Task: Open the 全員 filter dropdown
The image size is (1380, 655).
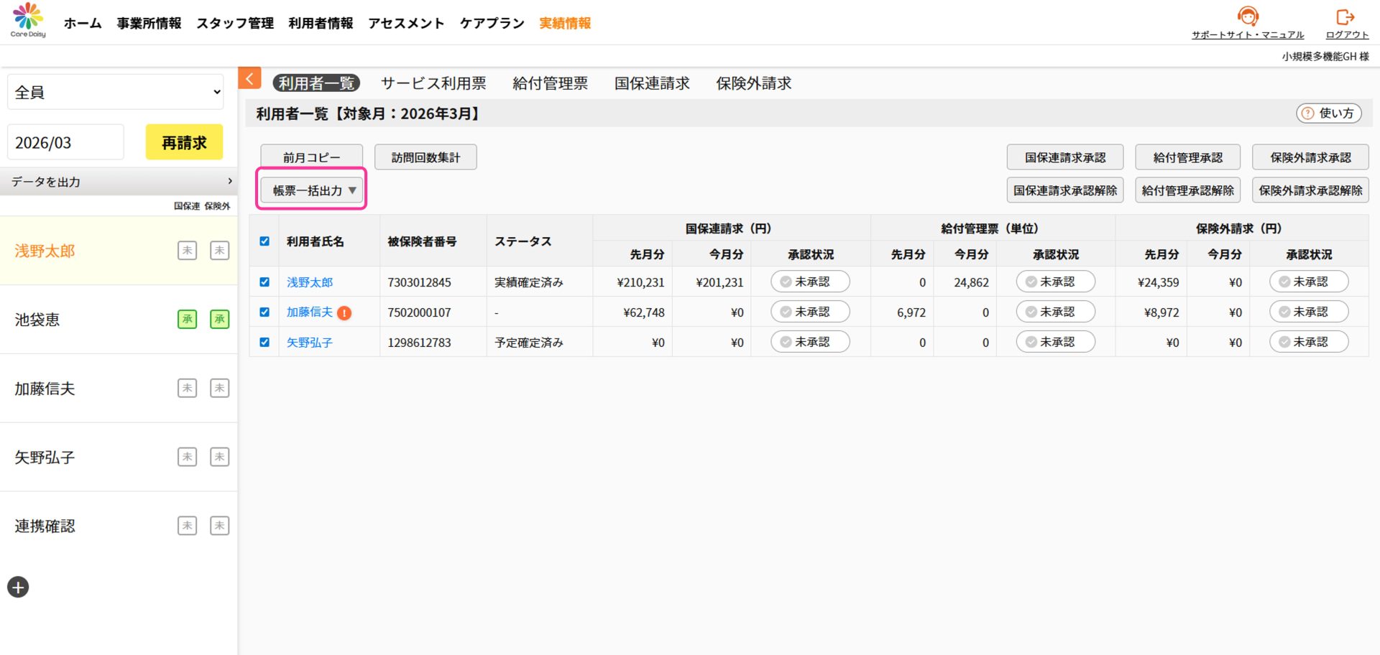Action: pos(116,92)
